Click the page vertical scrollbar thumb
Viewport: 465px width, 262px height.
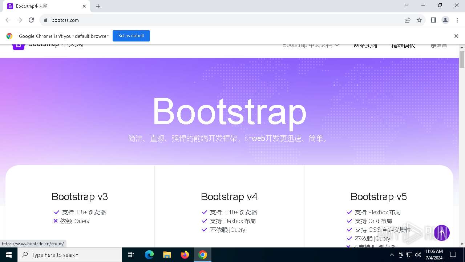point(462,59)
